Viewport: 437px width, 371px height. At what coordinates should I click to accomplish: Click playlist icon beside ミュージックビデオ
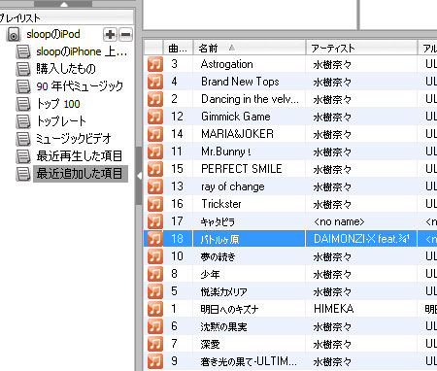pos(23,139)
